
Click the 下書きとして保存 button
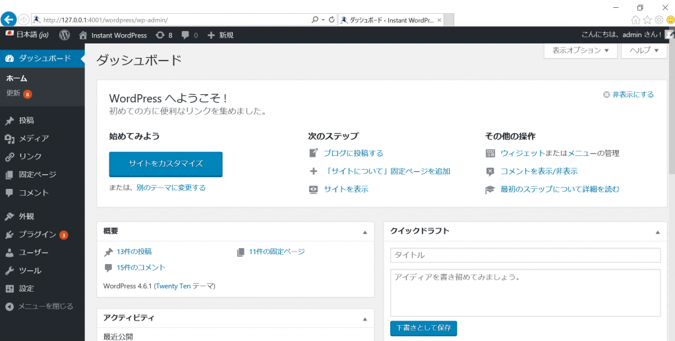424,328
